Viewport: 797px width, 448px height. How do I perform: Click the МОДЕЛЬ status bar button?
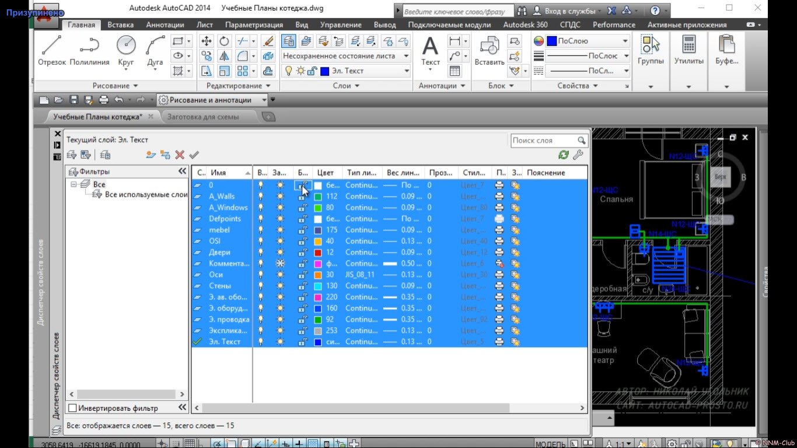click(550, 444)
